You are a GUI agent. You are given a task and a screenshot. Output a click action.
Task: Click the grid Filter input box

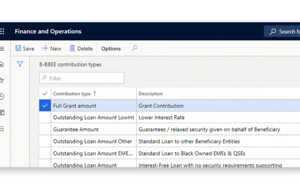coord(82,78)
